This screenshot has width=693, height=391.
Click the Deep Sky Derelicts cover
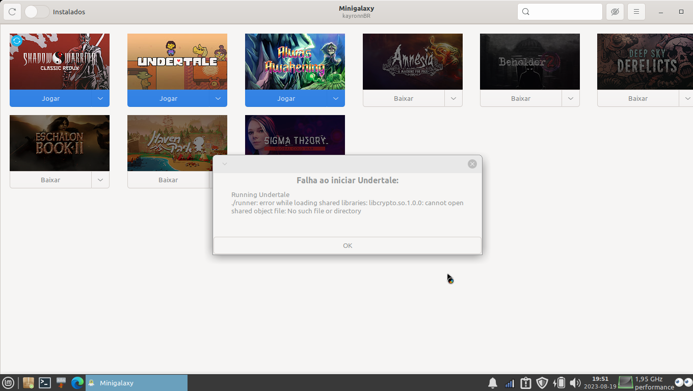645,62
